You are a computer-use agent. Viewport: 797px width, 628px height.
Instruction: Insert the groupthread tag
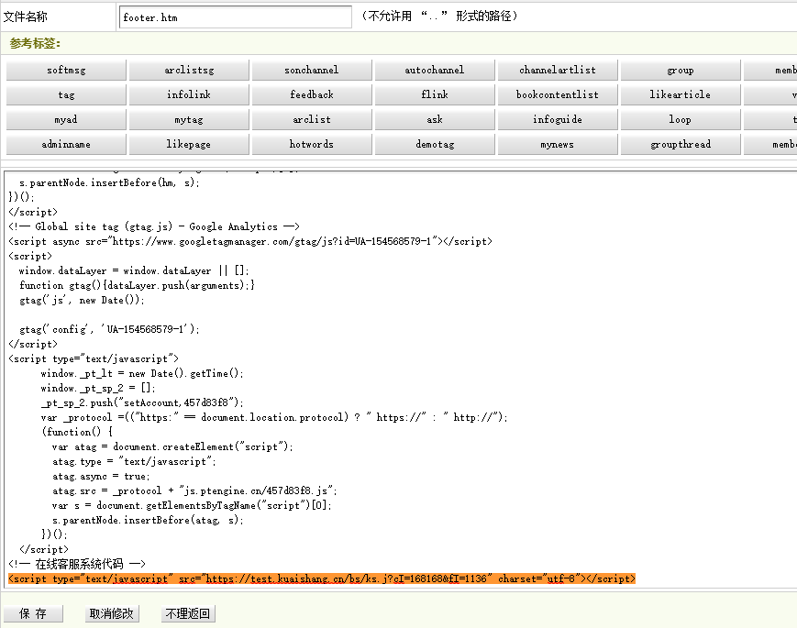click(680, 144)
